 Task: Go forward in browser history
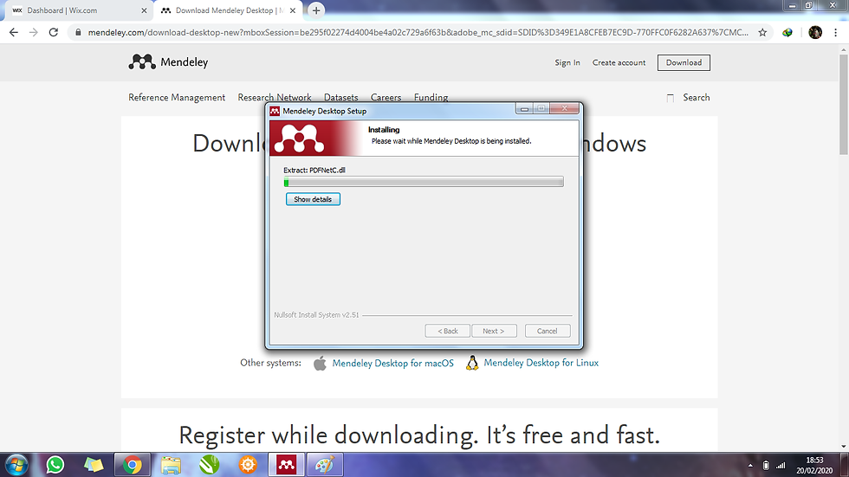pos(34,32)
